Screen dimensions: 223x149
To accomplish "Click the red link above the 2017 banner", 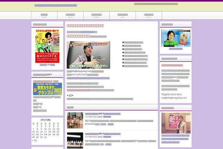I will 46,81.
